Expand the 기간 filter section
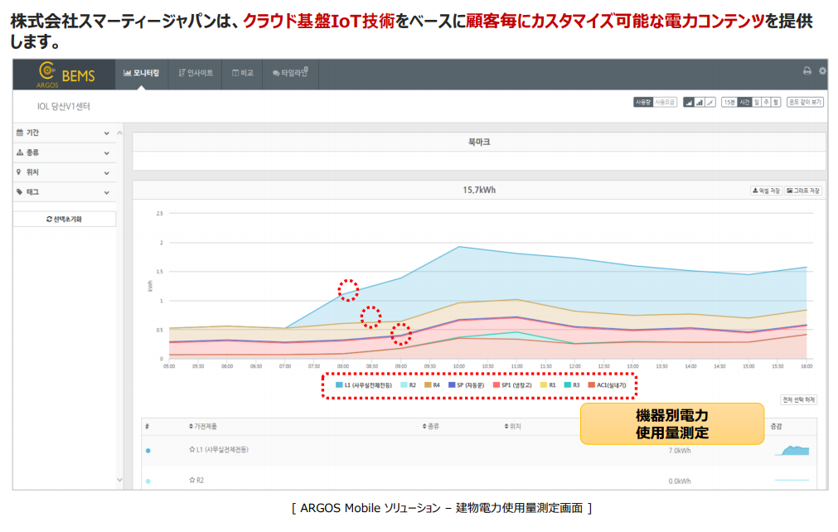838x532 pixels. [x=63, y=133]
